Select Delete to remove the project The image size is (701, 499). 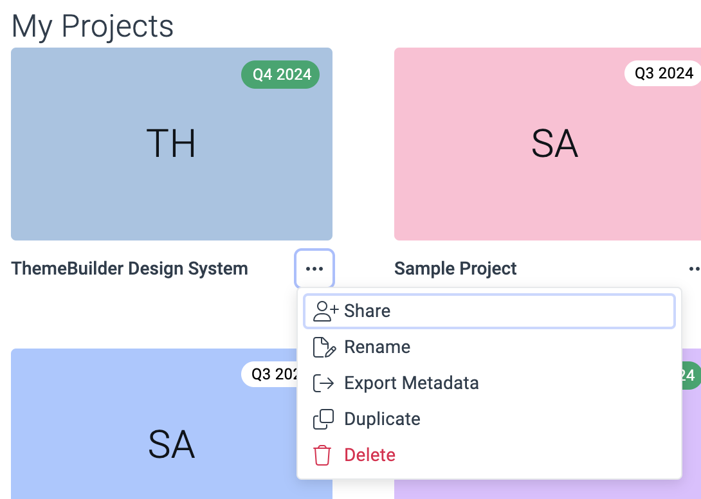point(370,455)
